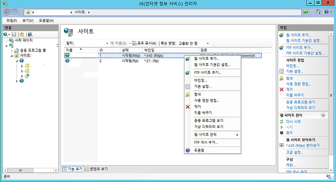This screenshot has height=182, width=336.
Task: Click the browse icon next to *:443 (https) 찾아보기
Action: point(281,145)
